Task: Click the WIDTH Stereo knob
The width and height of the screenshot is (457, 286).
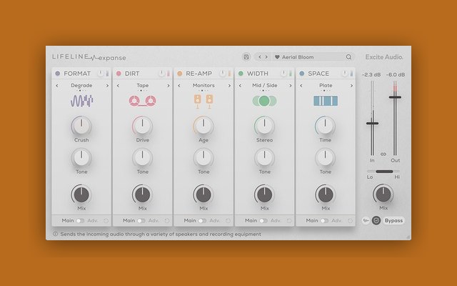Action: coord(264,126)
